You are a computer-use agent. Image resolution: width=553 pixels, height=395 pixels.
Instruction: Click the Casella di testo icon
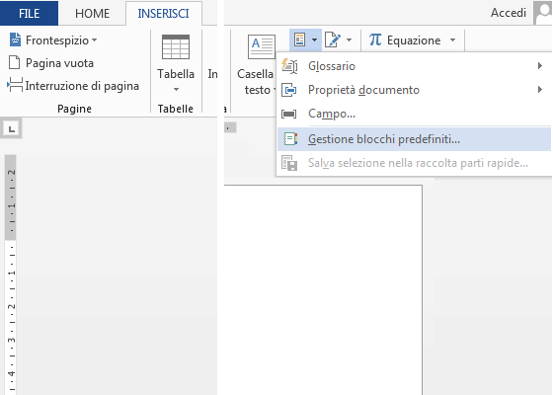pos(262,46)
